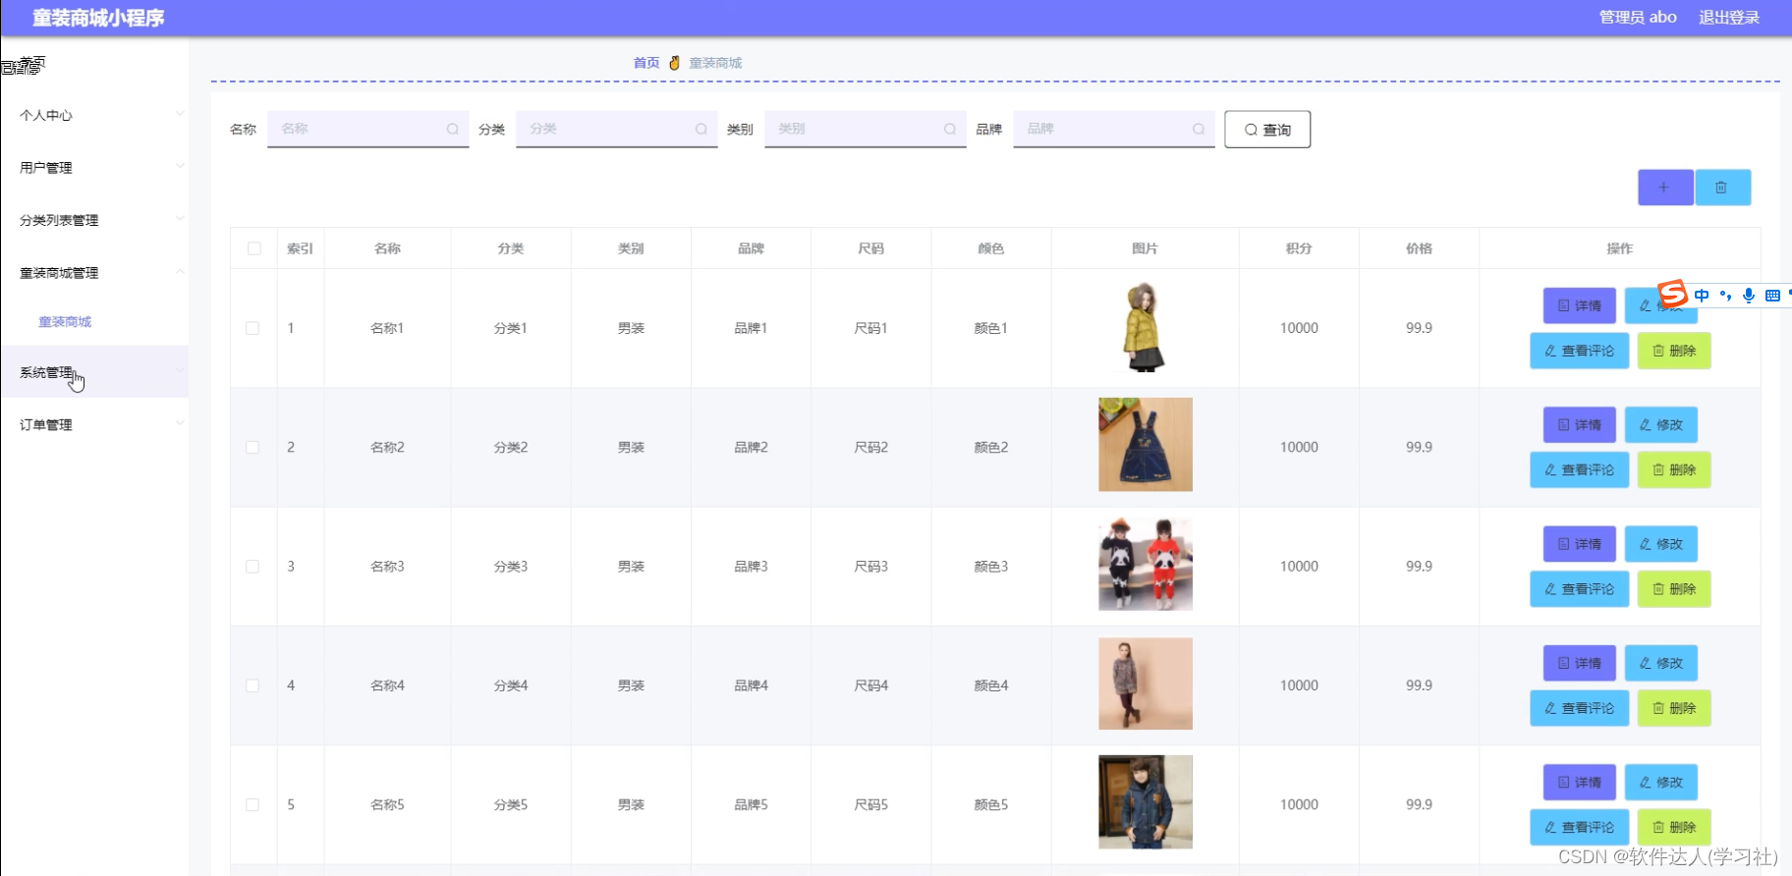
Task: Open boy denim jacket thumbnail row 5
Action: pos(1145,801)
